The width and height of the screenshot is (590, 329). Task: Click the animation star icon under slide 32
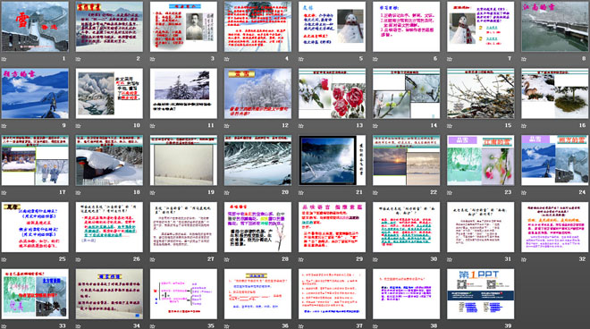coord(524,259)
